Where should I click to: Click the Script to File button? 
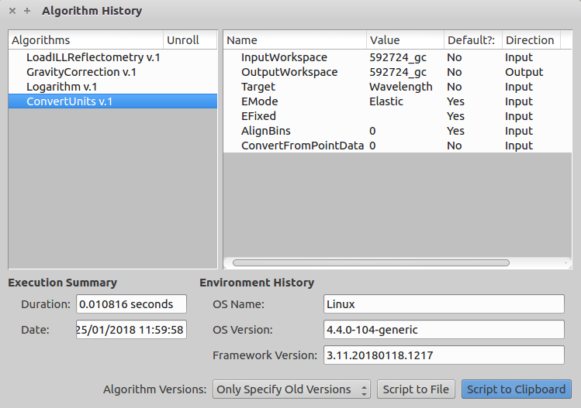(x=416, y=389)
